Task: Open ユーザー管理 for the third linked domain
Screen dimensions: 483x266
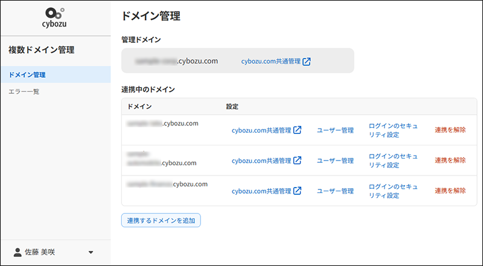Action: click(335, 191)
